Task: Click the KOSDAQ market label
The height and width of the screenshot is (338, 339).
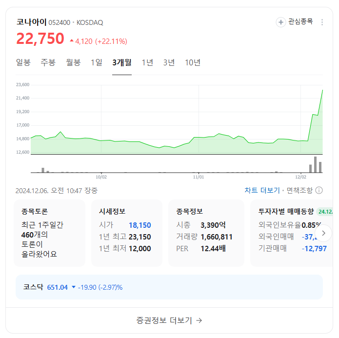Action: pos(90,22)
